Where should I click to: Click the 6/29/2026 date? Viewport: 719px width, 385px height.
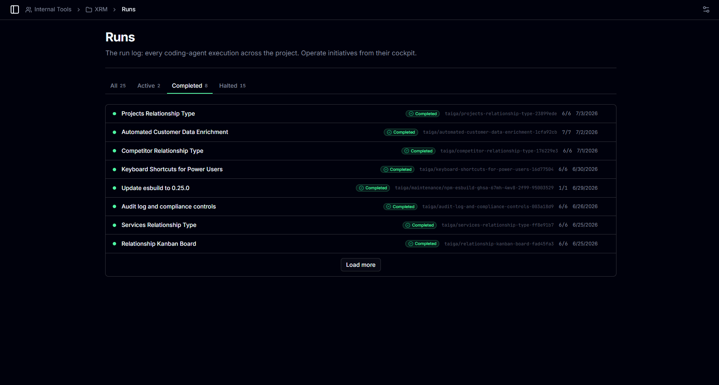pos(585,188)
